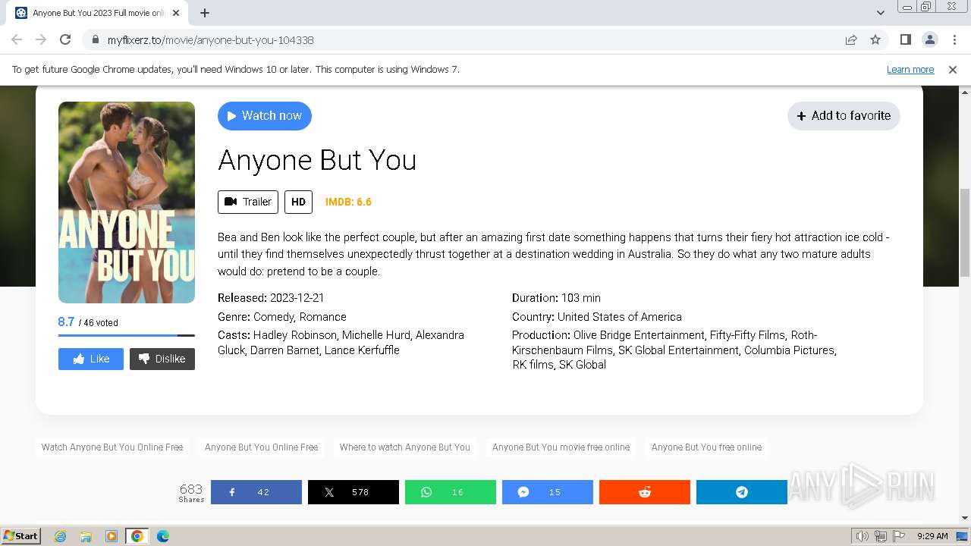The height and width of the screenshot is (546, 971).
Task: Open network status tray icon
Action: pyautogui.click(x=880, y=536)
